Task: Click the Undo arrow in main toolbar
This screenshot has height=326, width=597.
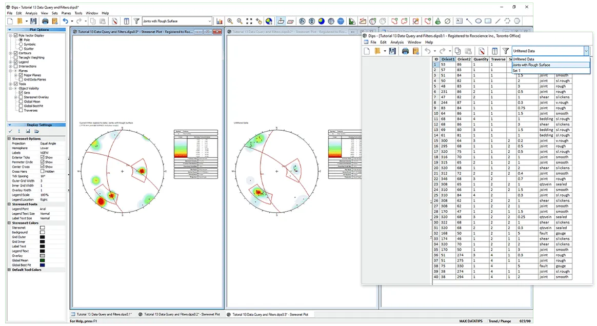Action: tap(66, 22)
